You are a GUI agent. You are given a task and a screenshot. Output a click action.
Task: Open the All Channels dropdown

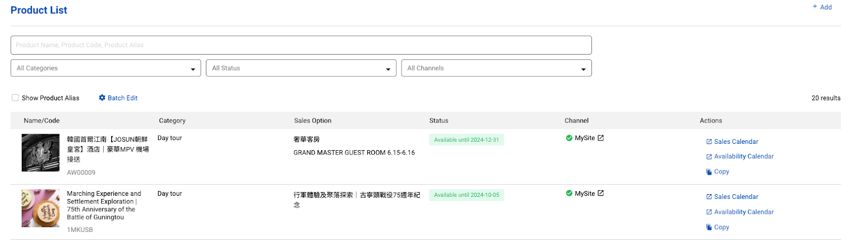click(496, 68)
